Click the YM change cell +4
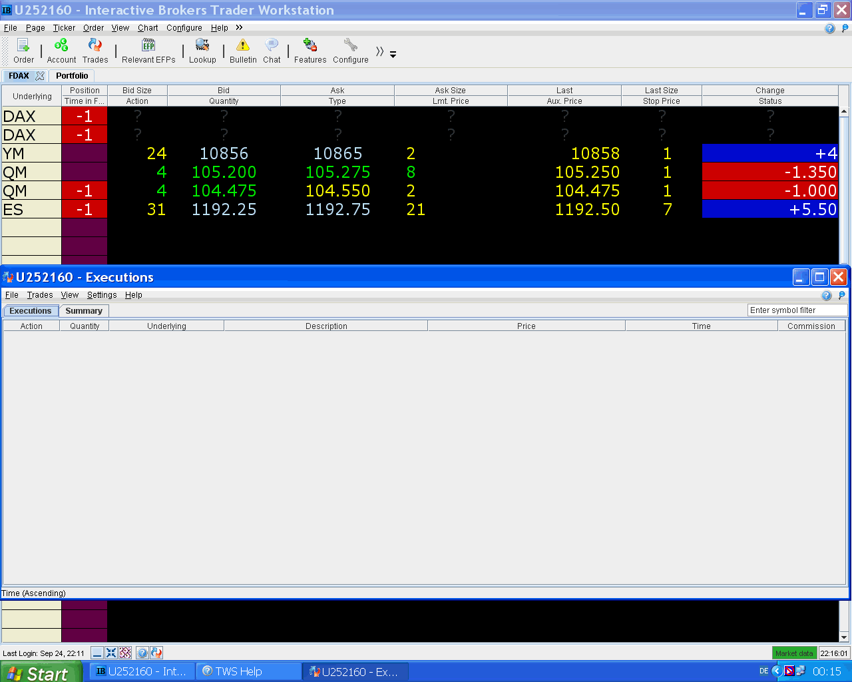Viewport: 852px width, 682px height. tap(770, 154)
